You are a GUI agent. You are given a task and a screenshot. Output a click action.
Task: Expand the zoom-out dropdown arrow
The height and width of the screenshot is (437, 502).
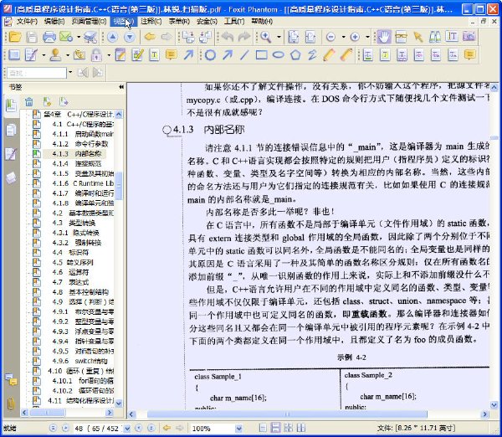[x=343, y=37]
